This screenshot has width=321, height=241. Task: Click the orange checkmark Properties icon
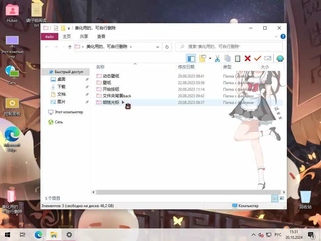tap(258, 59)
